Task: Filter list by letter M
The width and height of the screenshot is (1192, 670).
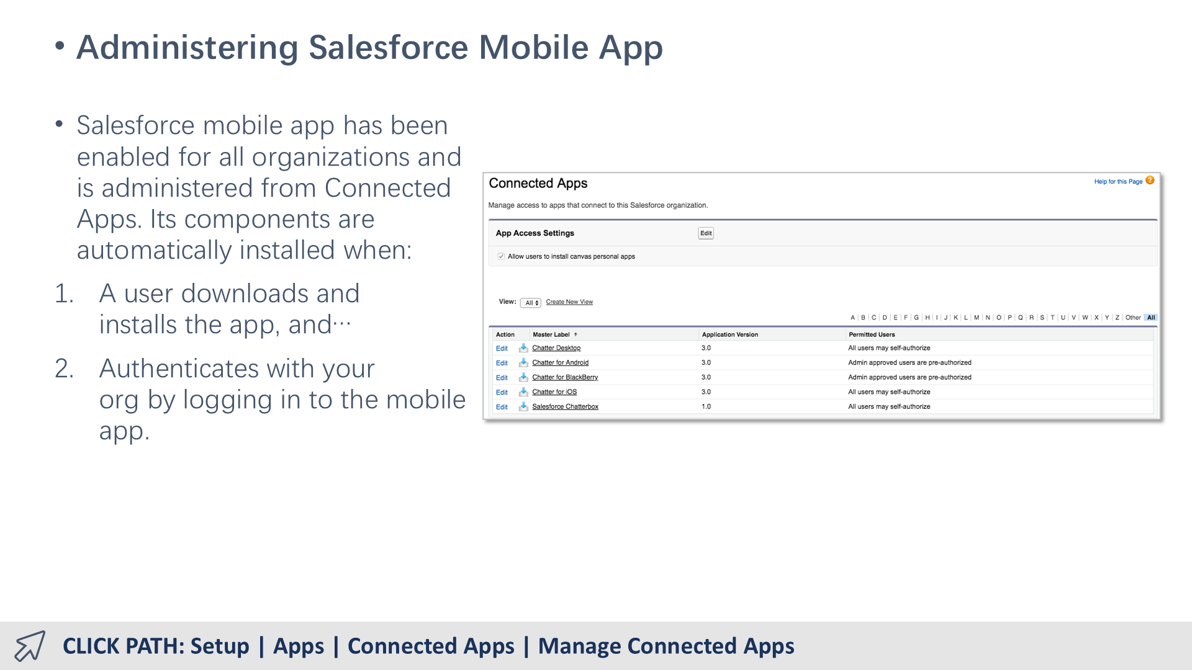Action: (977, 318)
